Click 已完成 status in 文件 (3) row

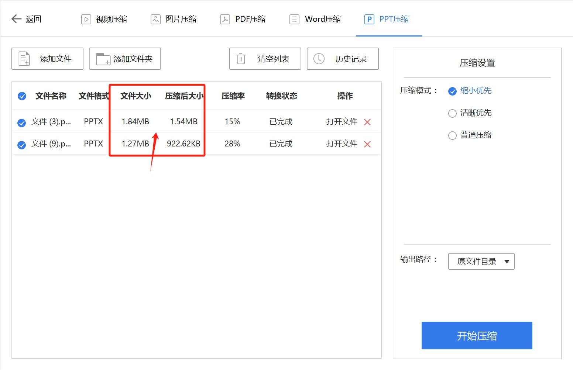pos(281,121)
